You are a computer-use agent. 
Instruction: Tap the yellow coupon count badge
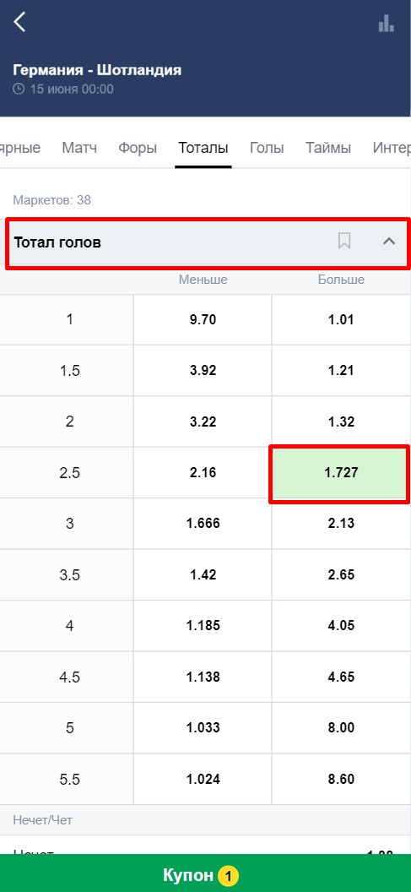tap(228, 876)
